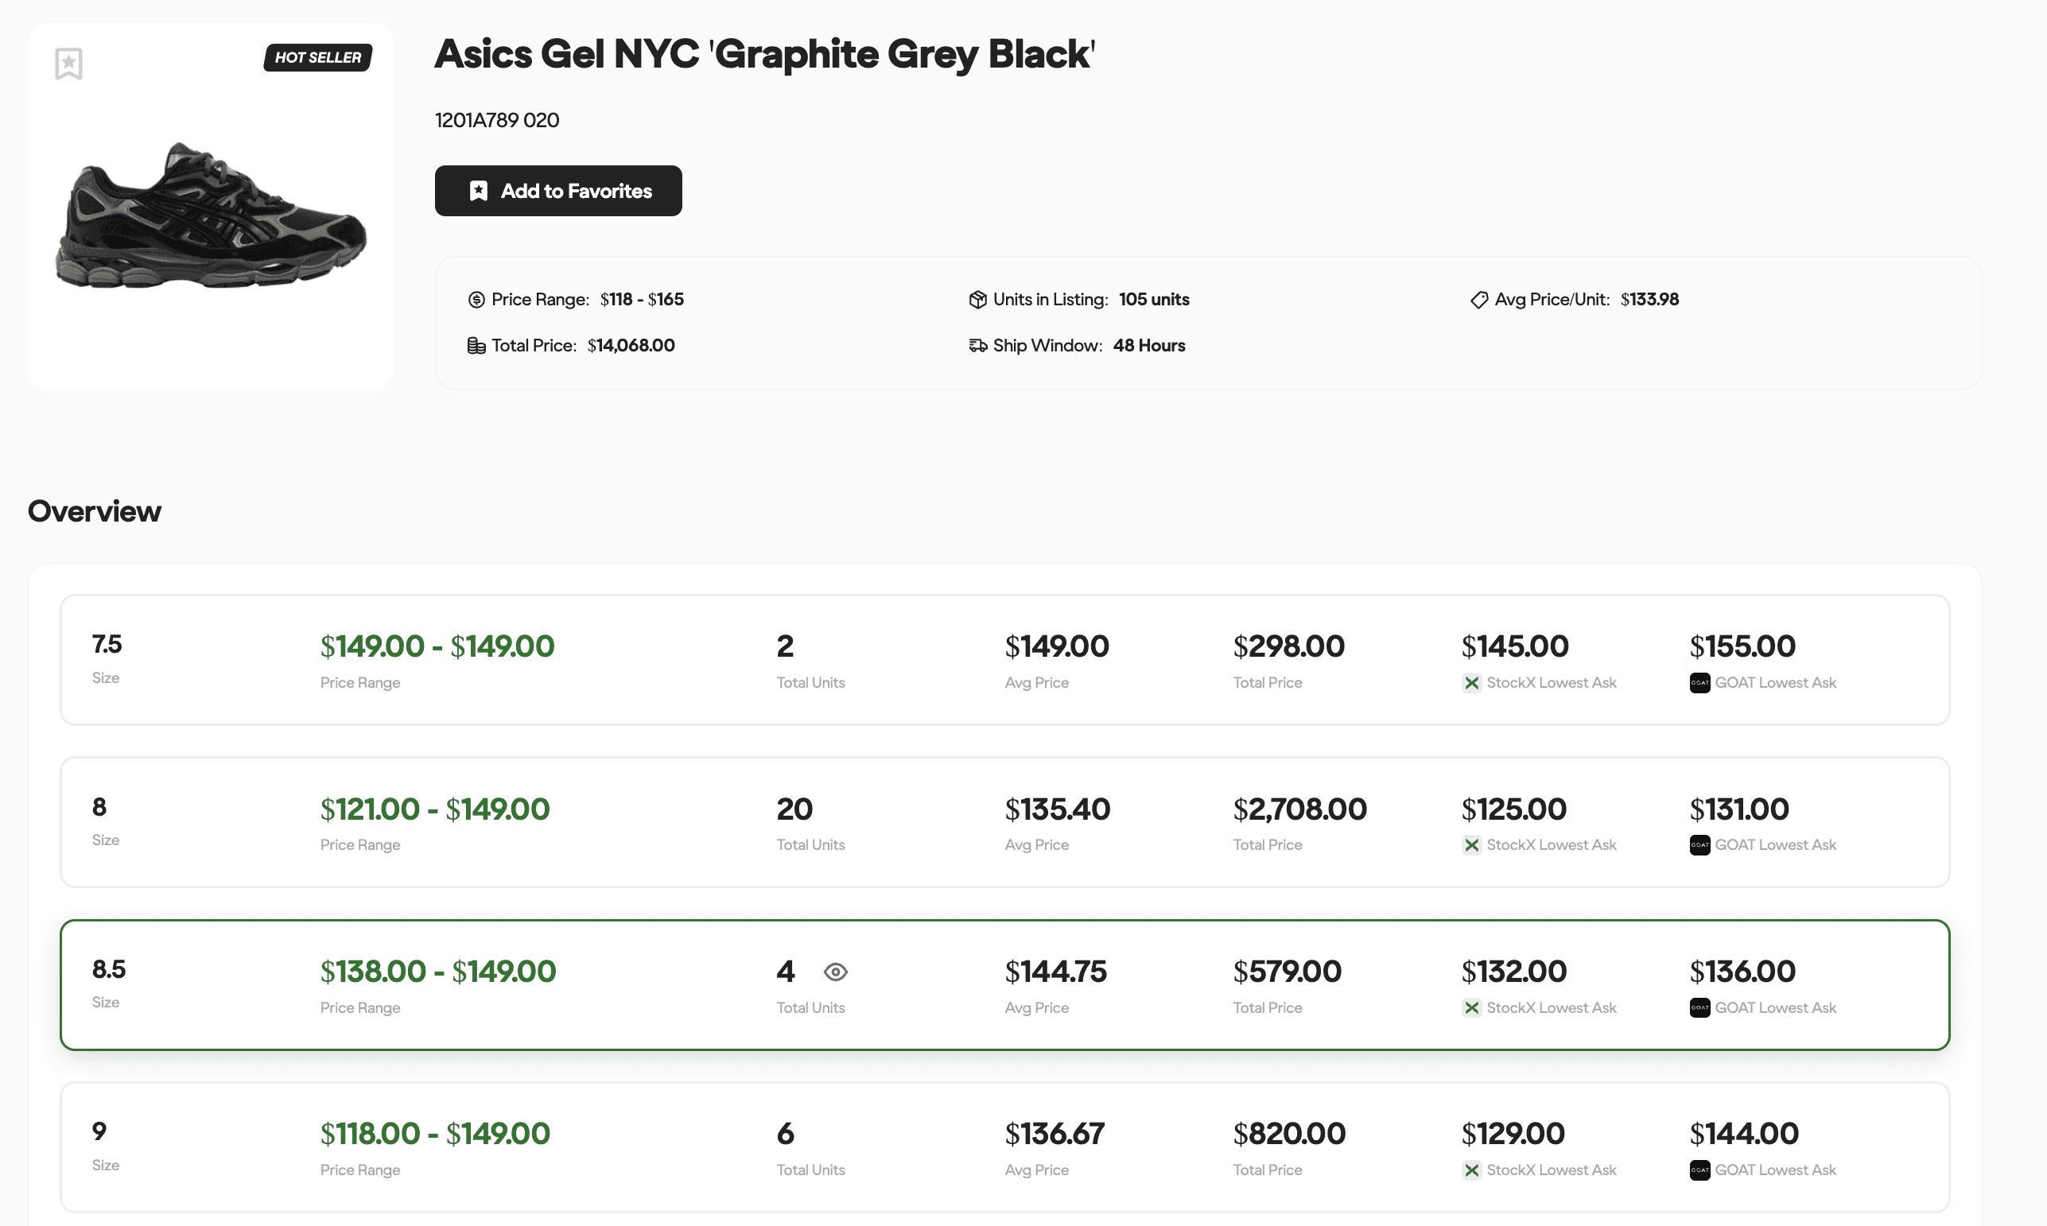This screenshot has width=2047, height=1226.
Task: Click the Total Price coins icon
Action: tap(476, 346)
